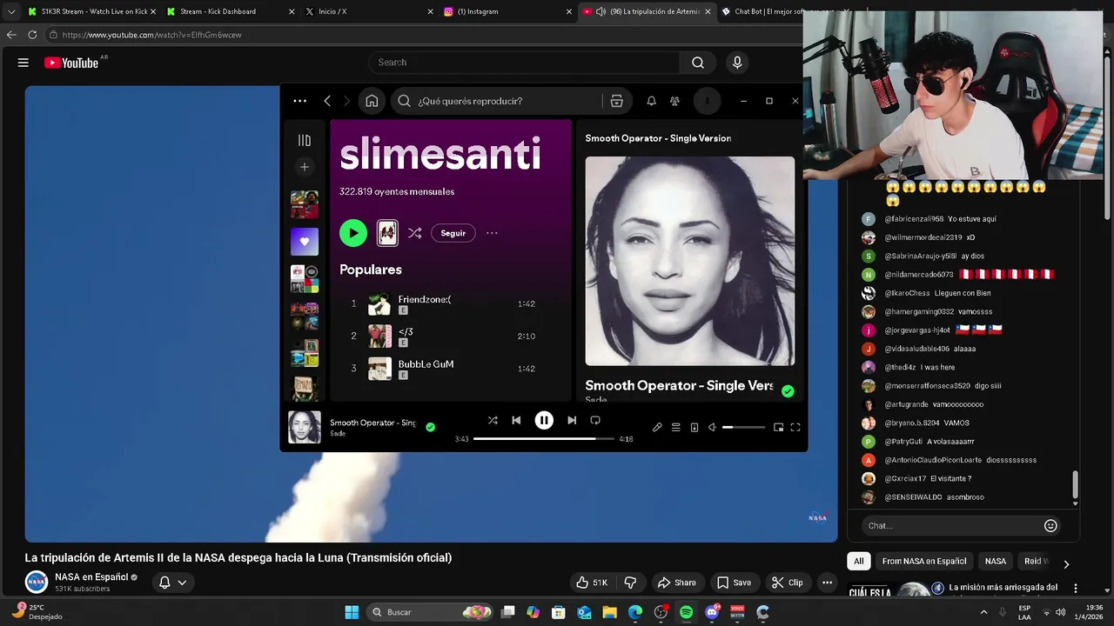Mute Spotify volume speaker icon
Image resolution: width=1114 pixels, height=626 pixels.
(712, 427)
